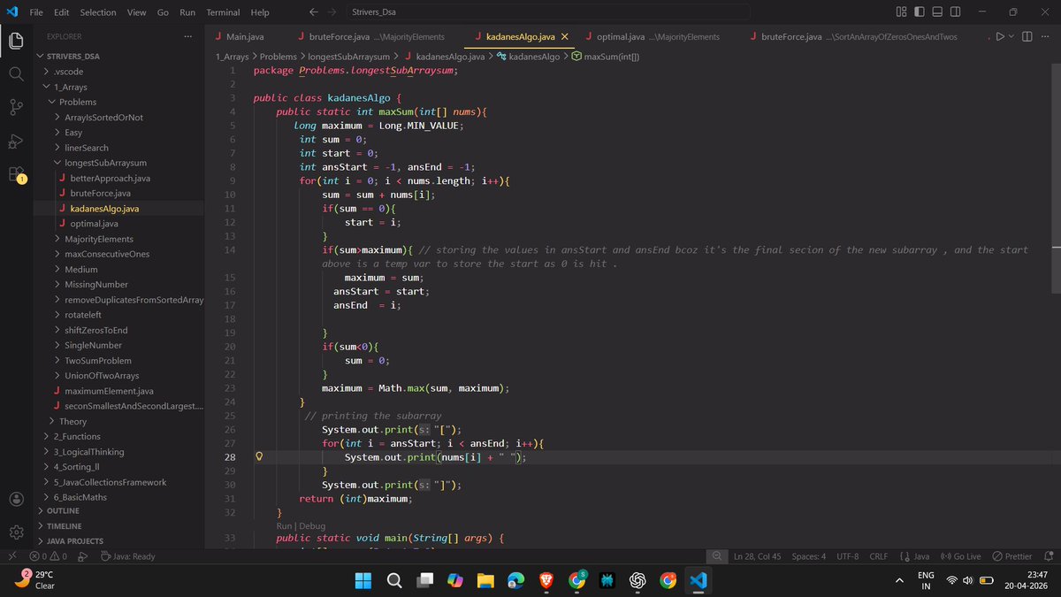Toggle Primary Side Bar visibility
The width and height of the screenshot is (1061, 597).
point(919,12)
